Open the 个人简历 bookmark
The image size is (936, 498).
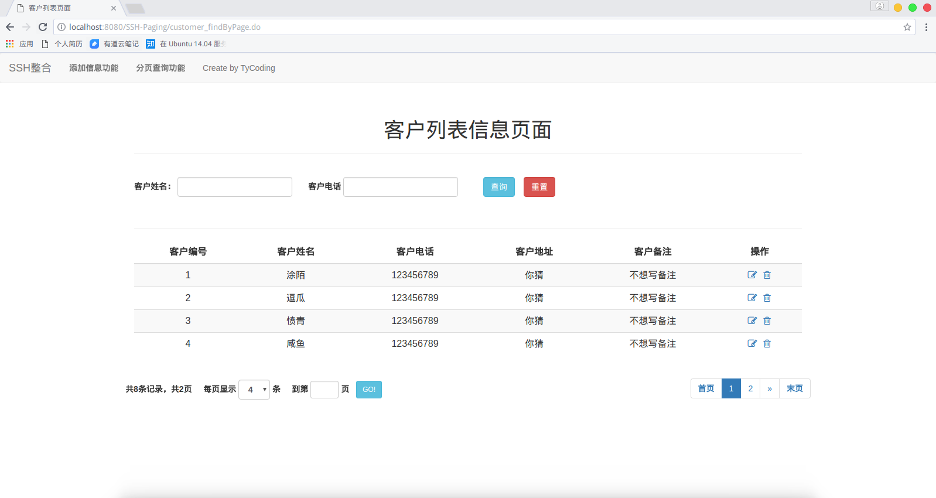click(62, 44)
